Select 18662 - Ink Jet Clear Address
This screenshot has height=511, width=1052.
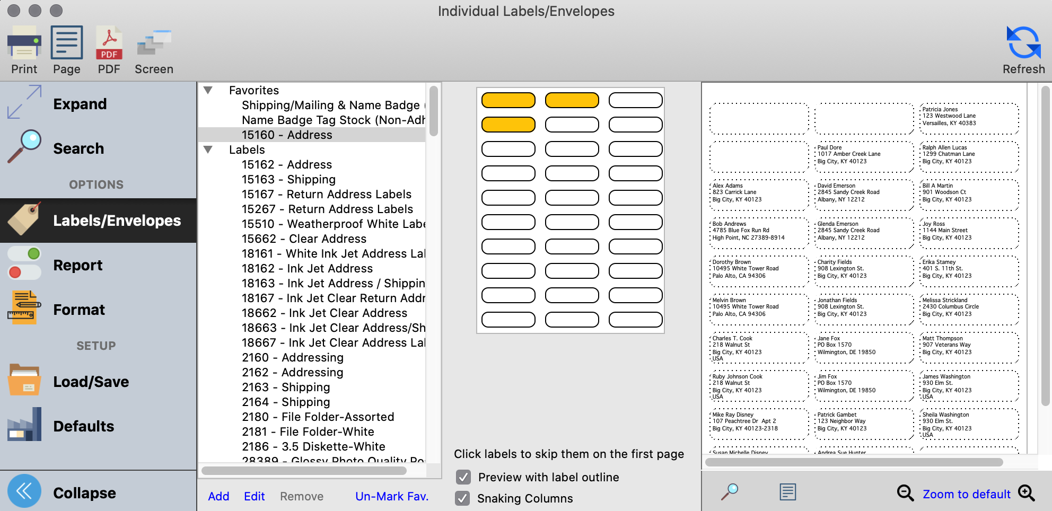click(x=312, y=313)
